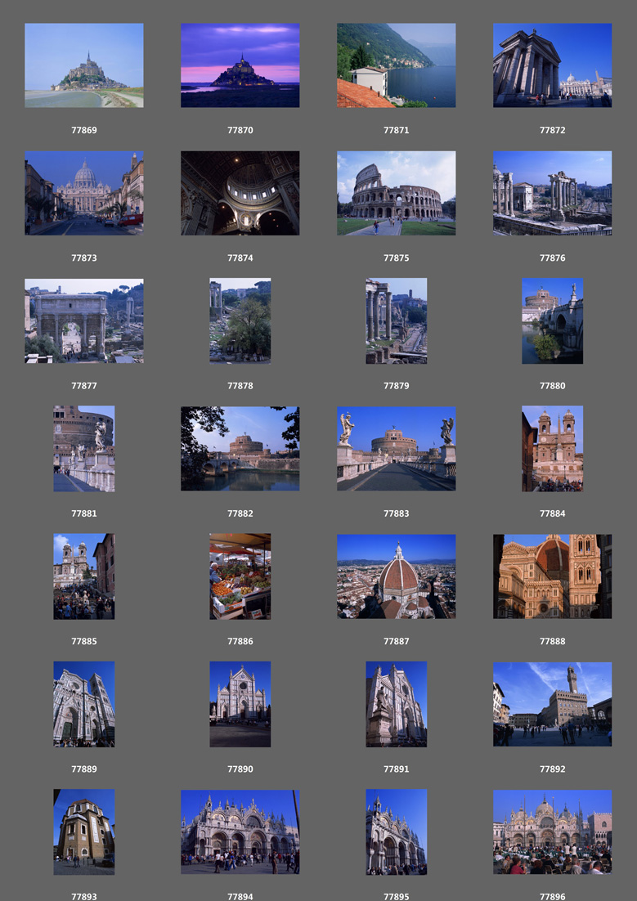Image resolution: width=637 pixels, height=901 pixels.
Task: Click the caption text "77873"
Action: point(84,258)
